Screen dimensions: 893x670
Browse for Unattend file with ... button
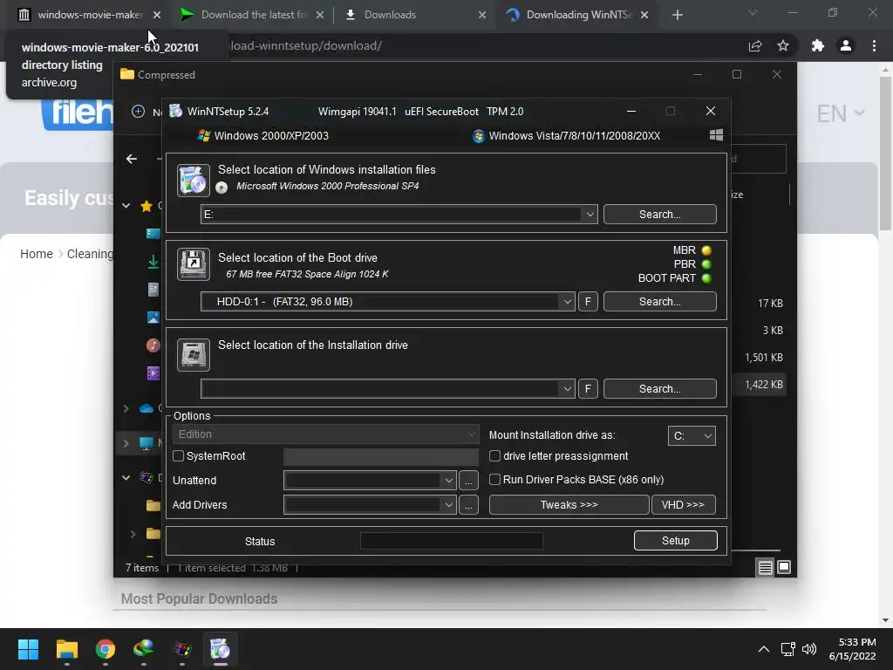pyautogui.click(x=468, y=481)
